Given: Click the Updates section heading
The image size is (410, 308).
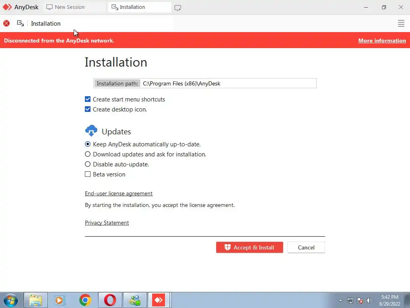Looking at the screenshot, I should point(117,132).
